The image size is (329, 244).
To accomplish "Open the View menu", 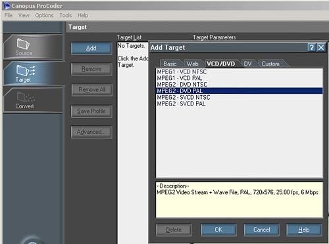I will (x=24, y=15).
